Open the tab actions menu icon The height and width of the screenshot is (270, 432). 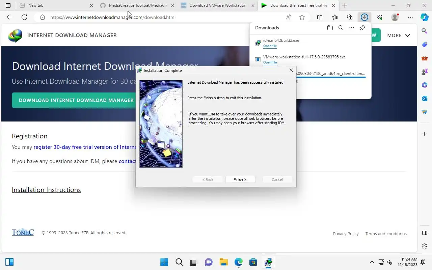click(8, 5)
